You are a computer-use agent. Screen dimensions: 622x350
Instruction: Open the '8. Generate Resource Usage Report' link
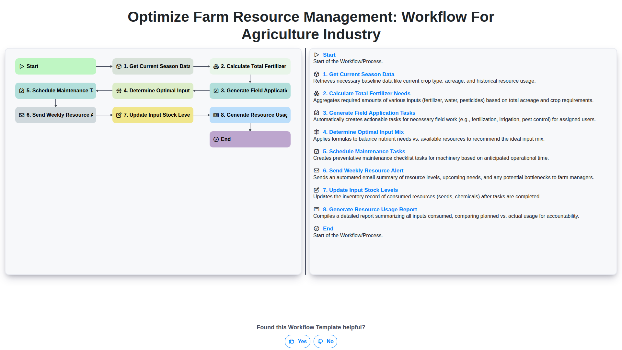370,209
